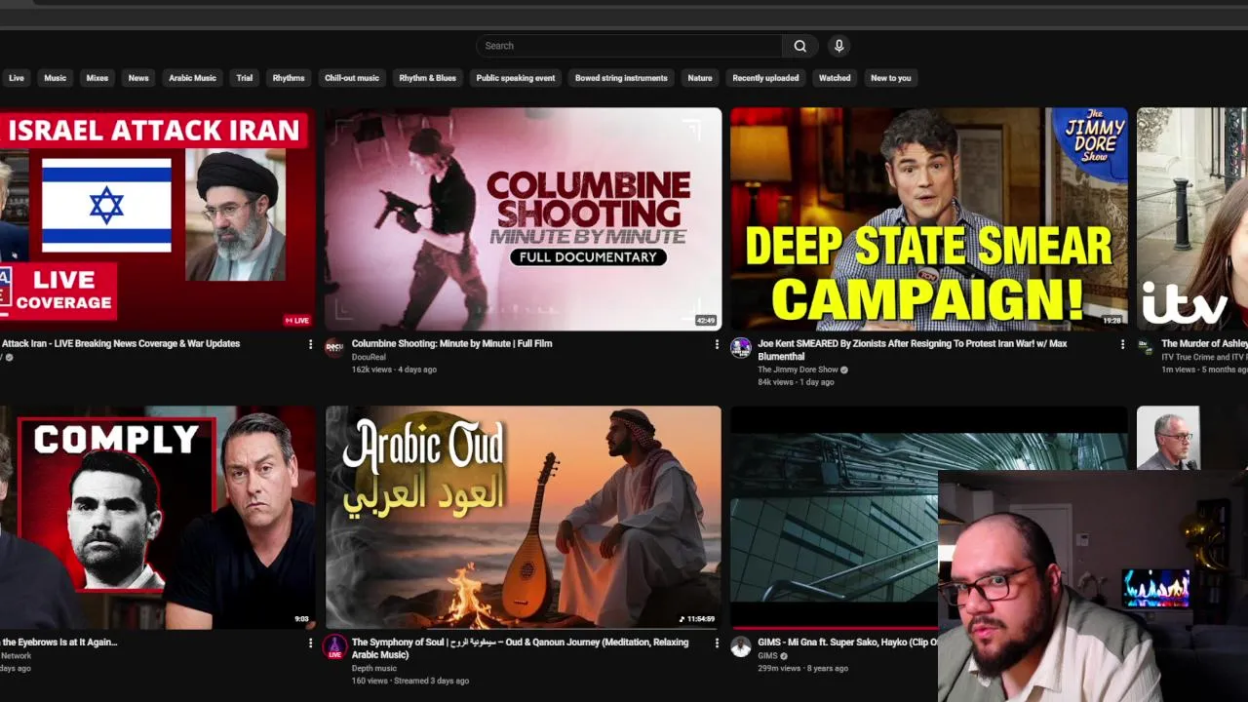The width and height of the screenshot is (1248, 702).
Task: Select the Nature filter chip
Action: (700, 78)
